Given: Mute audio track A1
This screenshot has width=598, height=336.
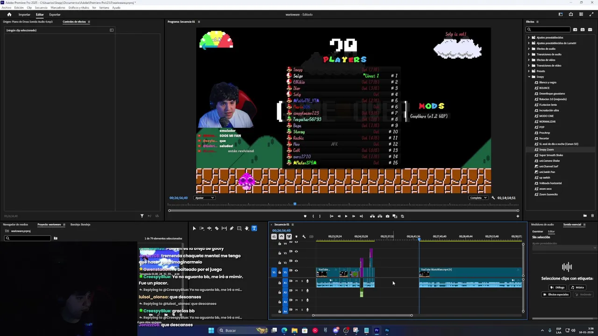Looking at the screenshot, I should [296, 281].
